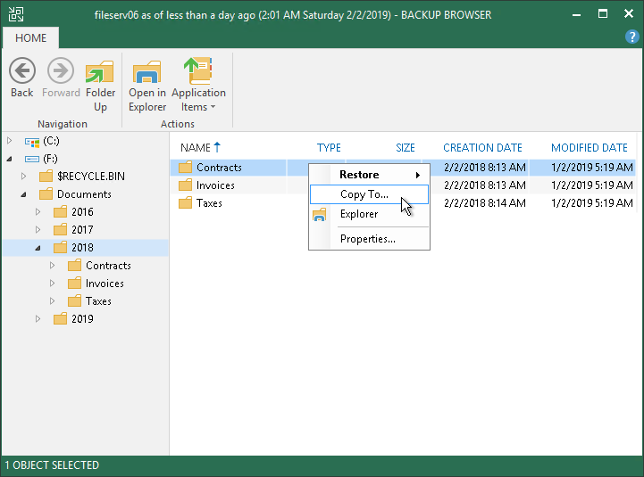Select the Veeam app icon in title bar

[x=16, y=14]
